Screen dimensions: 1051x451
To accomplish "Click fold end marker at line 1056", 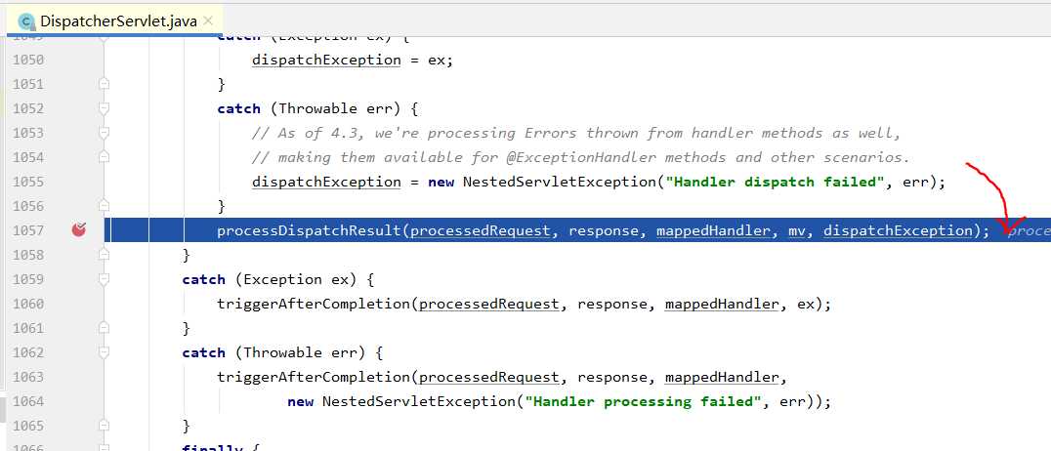I will point(104,206).
